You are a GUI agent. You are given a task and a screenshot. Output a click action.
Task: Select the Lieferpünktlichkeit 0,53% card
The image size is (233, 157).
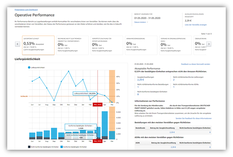tap(38, 45)
